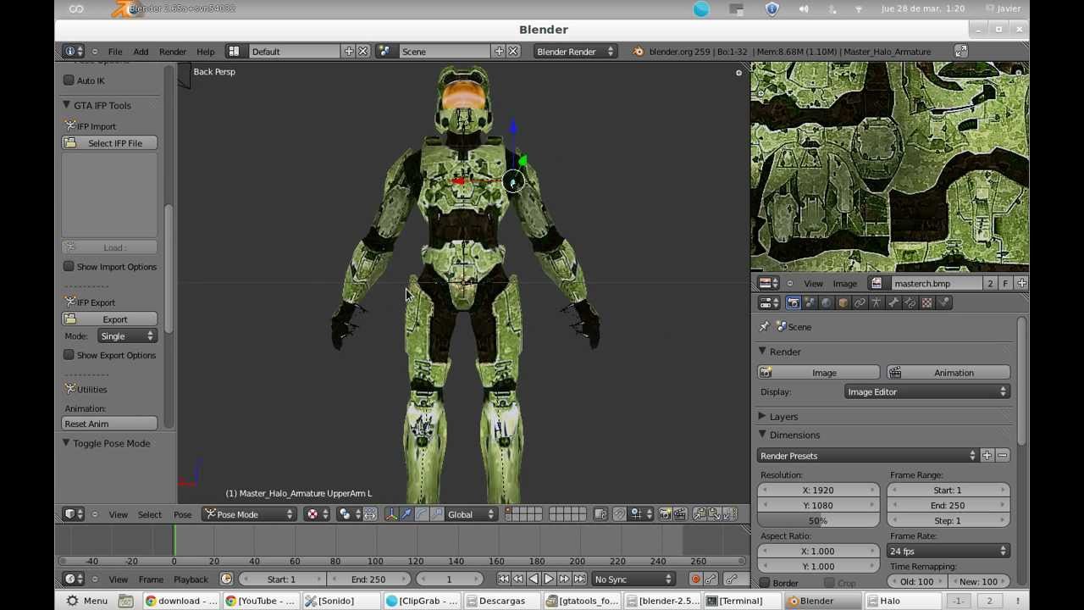Click the tool shelf vertical scrollbar
Image resolution: width=1084 pixels, height=610 pixels.
(x=169, y=269)
